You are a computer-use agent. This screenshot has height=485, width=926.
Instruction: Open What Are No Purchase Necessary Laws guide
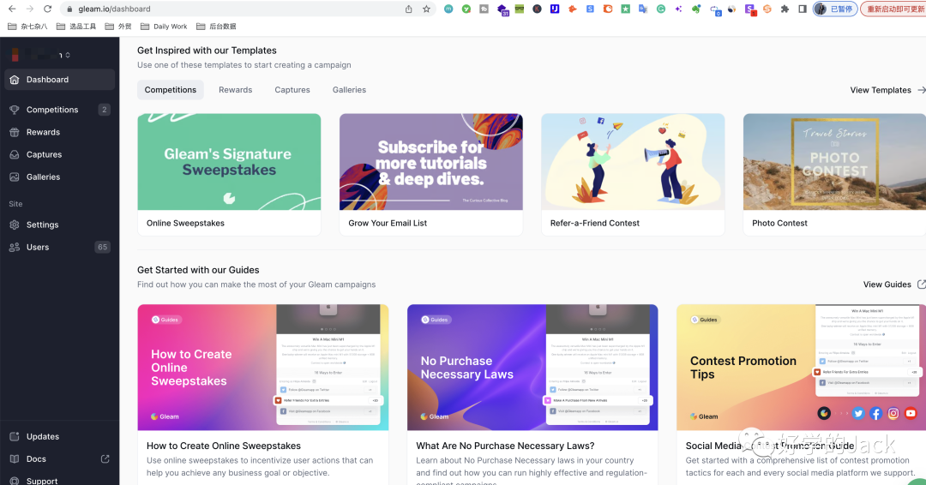506,446
